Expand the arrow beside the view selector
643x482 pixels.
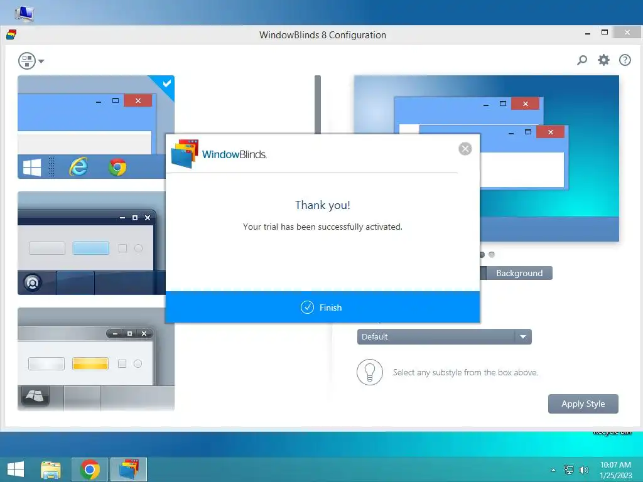pos(41,62)
